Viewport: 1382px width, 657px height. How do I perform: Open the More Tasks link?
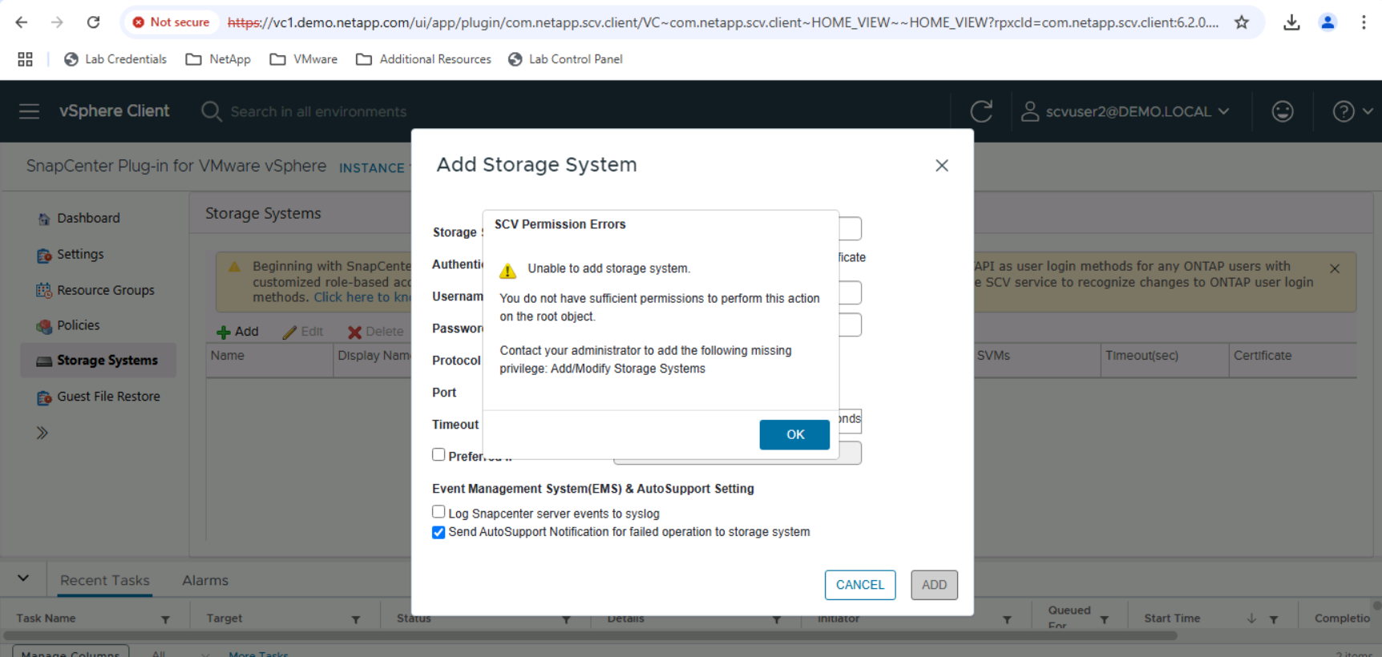point(258,653)
